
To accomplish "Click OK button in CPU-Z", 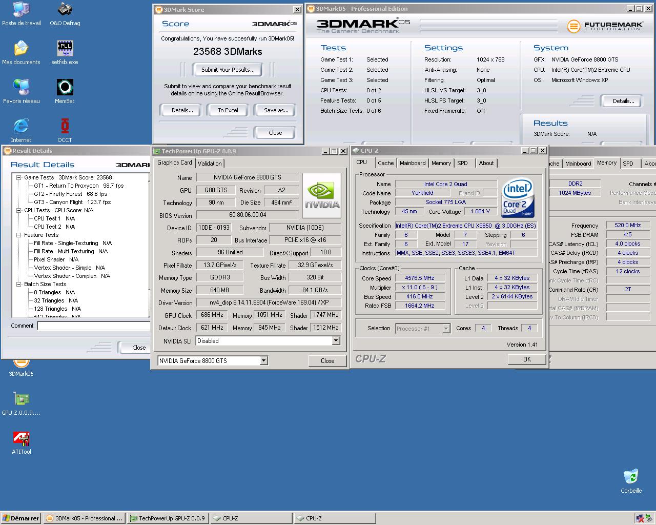I will pyautogui.click(x=527, y=359).
